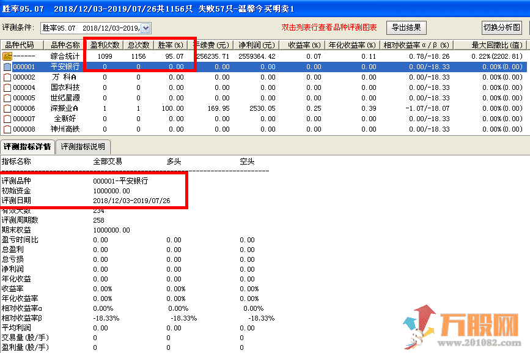The width and height of the screenshot is (530, 353).
Task: Select stock name 世纪星源
Action: coord(65,98)
